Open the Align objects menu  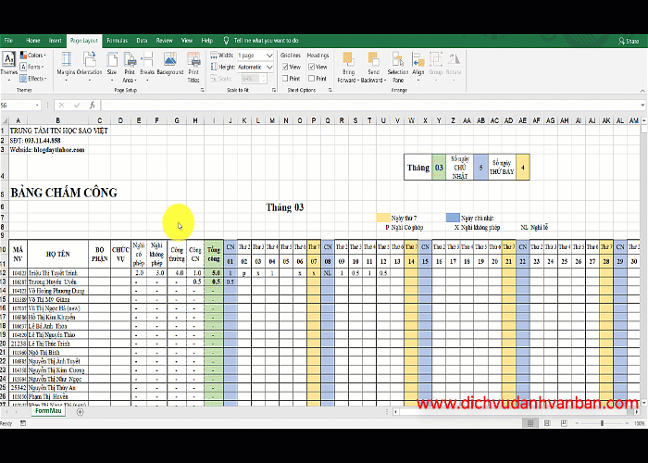[x=418, y=66]
